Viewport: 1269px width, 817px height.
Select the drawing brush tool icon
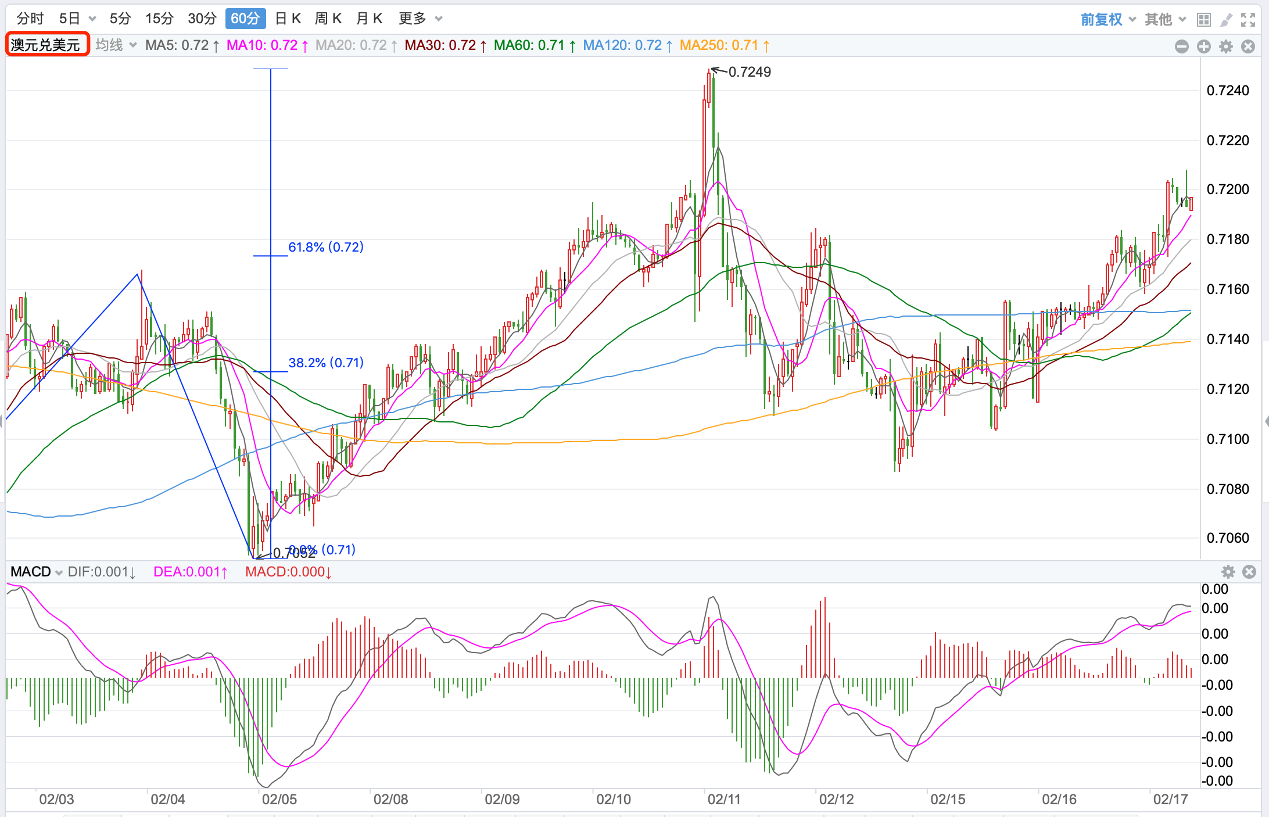tap(1226, 20)
